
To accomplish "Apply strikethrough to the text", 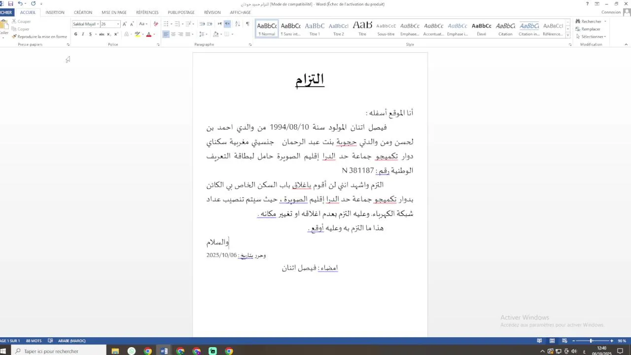I will tap(101, 34).
